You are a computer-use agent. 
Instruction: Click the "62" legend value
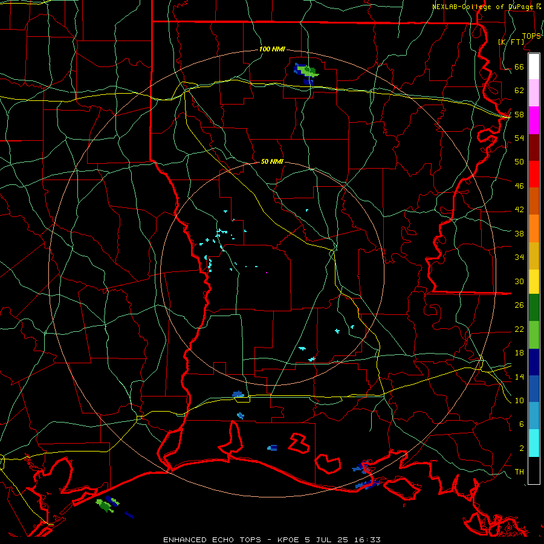point(519,91)
